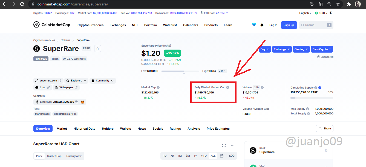Viewport: 366px width, 167px height.
Task: Go to Portfolio in navigation
Action: pyautogui.click(x=151, y=25)
